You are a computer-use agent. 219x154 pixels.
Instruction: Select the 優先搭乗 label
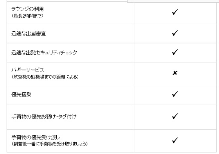click(22, 95)
